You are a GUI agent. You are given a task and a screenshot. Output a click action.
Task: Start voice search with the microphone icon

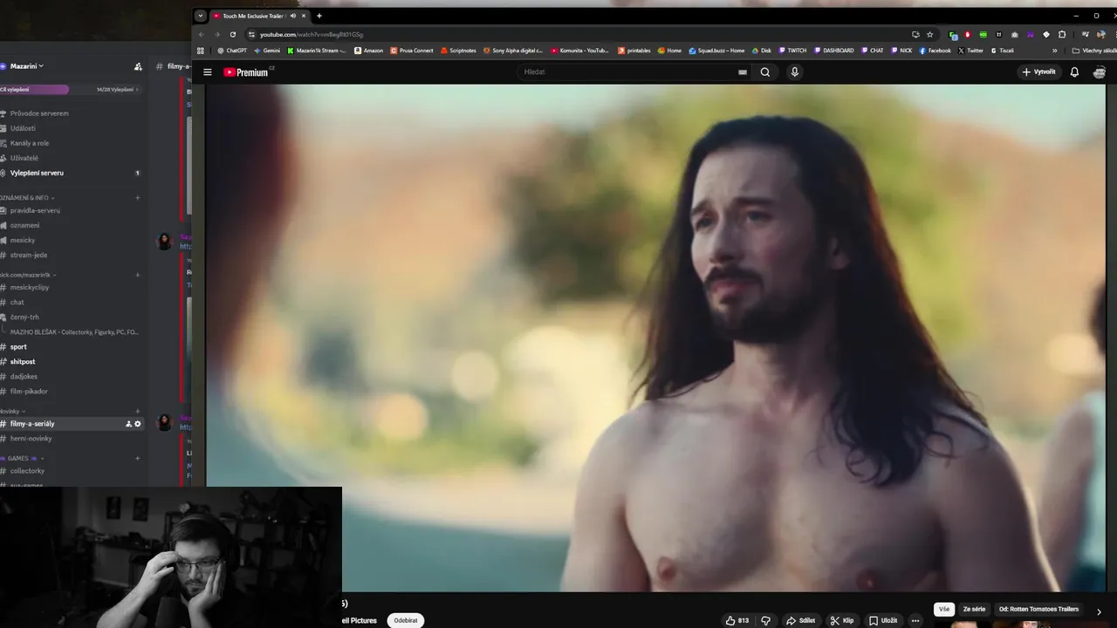[x=794, y=72]
